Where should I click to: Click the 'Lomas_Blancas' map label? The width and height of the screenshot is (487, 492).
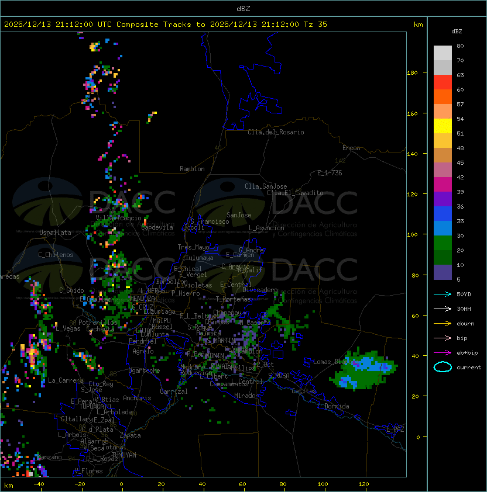tap(336, 362)
